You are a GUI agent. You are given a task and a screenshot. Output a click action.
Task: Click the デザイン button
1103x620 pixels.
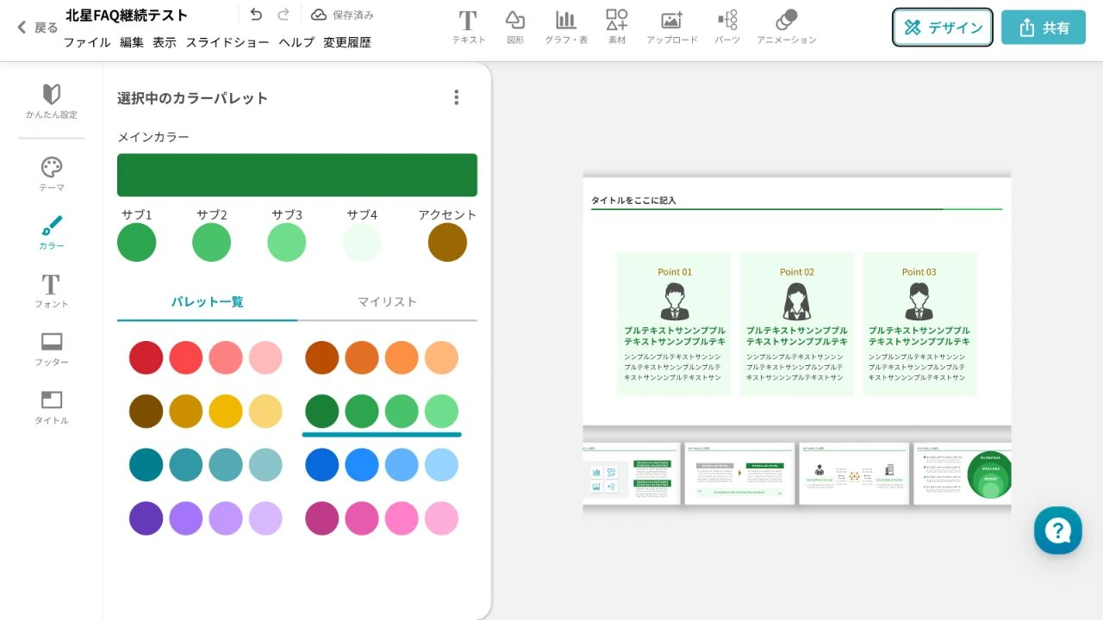click(x=943, y=28)
